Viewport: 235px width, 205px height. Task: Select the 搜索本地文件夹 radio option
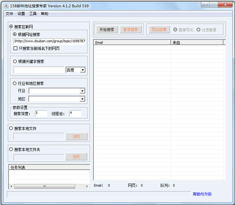(x=11, y=149)
